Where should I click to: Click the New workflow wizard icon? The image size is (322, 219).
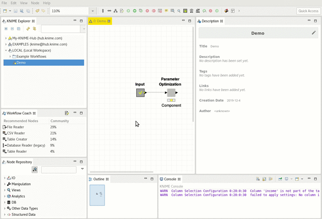5,11
